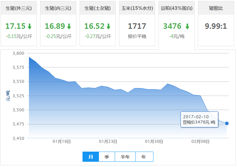Open the 玉米(15%水分) price tab
The width and height of the screenshot is (237, 167).
click(137, 24)
